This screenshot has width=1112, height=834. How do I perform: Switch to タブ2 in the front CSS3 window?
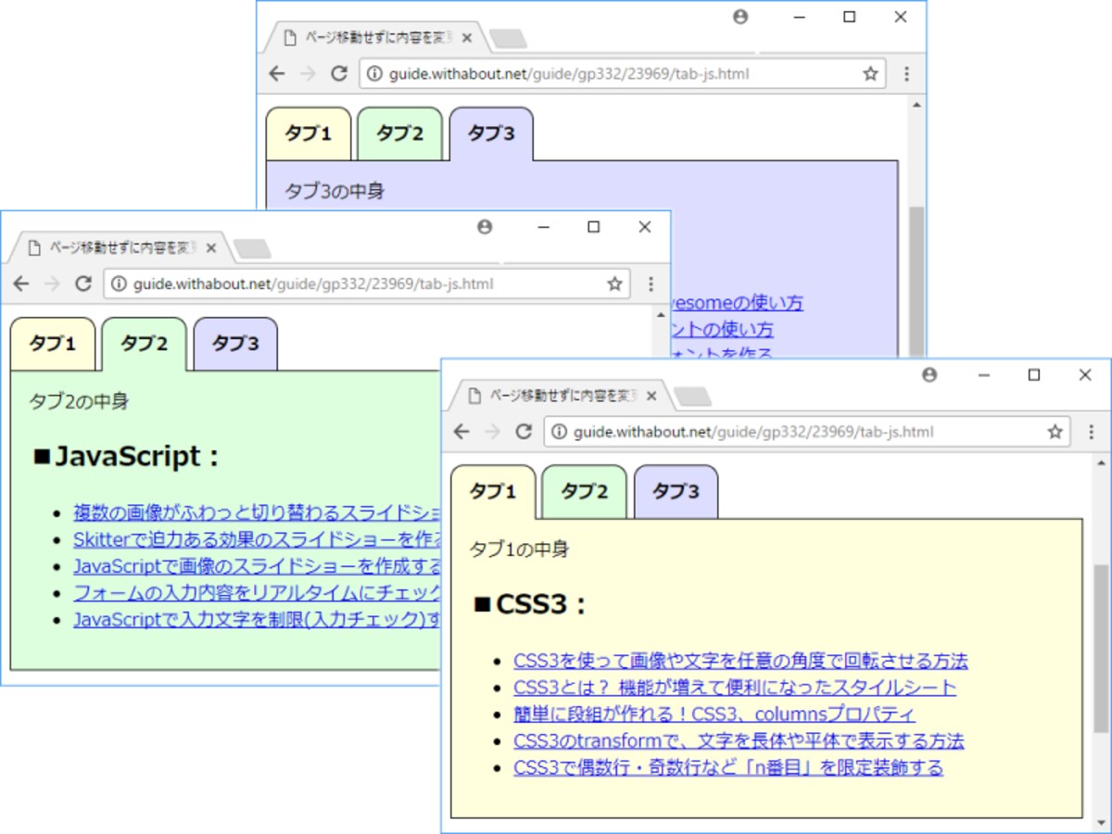pyautogui.click(x=585, y=491)
